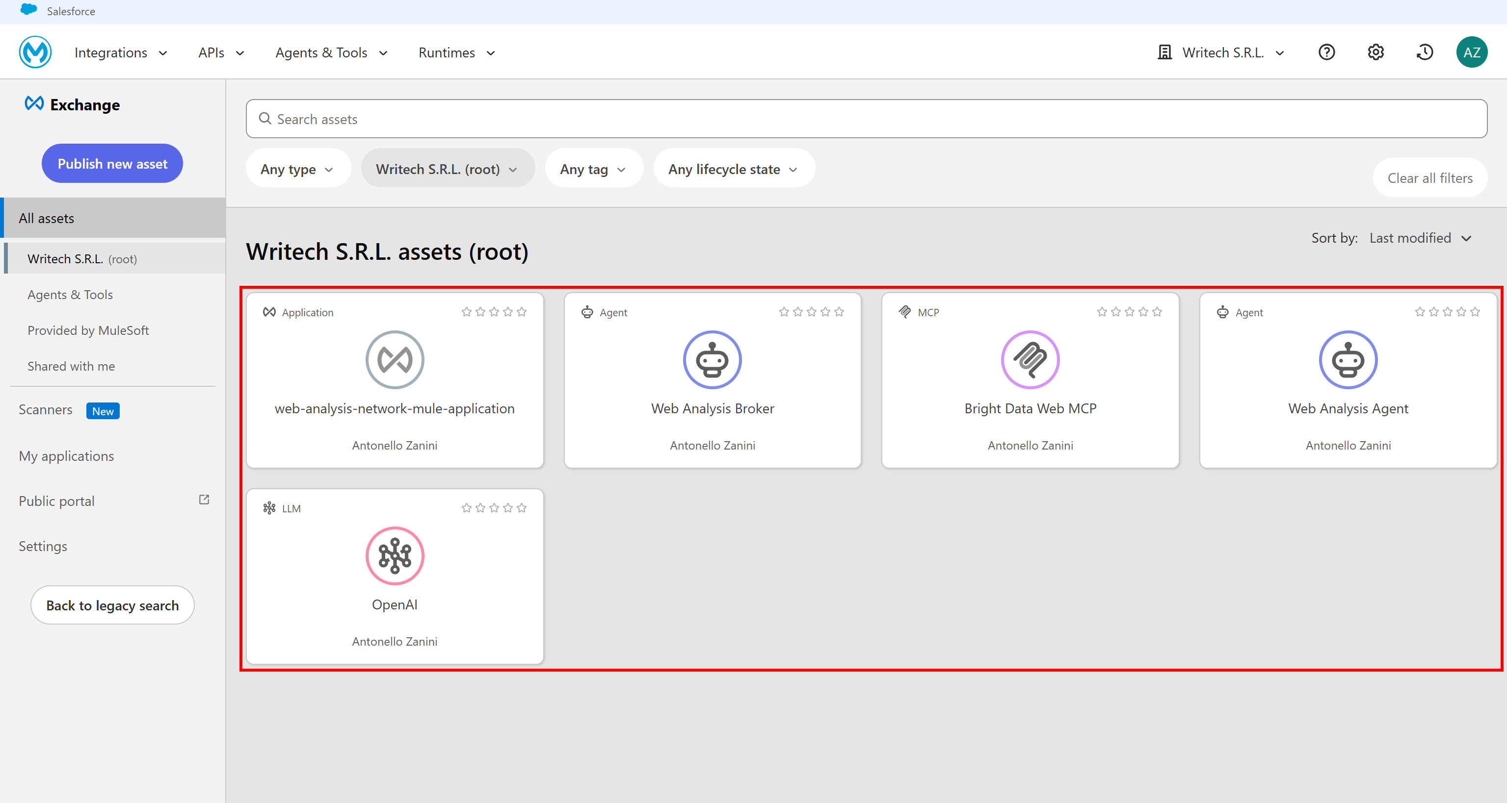Image resolution: width=1507 pixels, height=803 pixels.
Task: Select Agents & Tools in sidebar
Action: [70, 295]
